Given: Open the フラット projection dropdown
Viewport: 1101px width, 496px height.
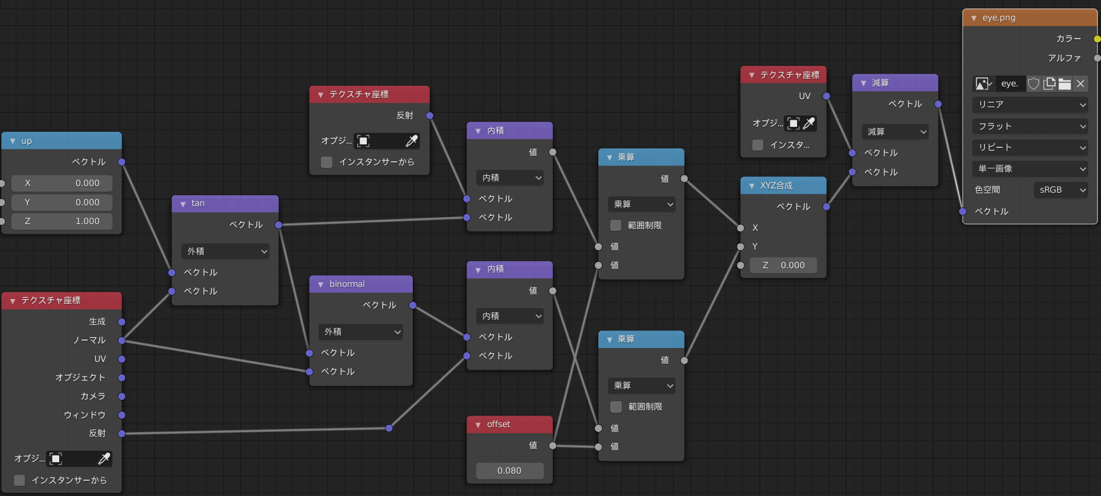Looking at the screenshot, I should tap(1030, 126).
